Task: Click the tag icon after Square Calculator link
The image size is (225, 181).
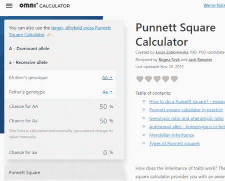Action: point(48,35)
